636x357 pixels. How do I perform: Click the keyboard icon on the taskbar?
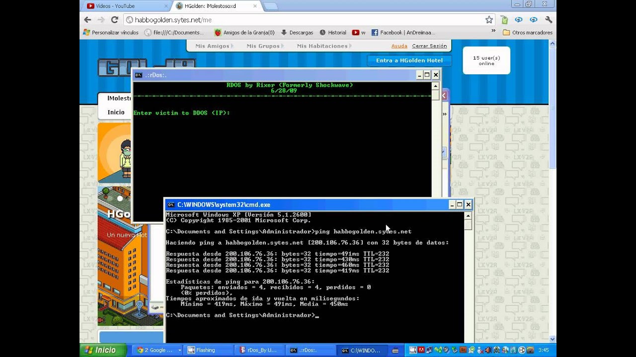[x=396, y=351]
